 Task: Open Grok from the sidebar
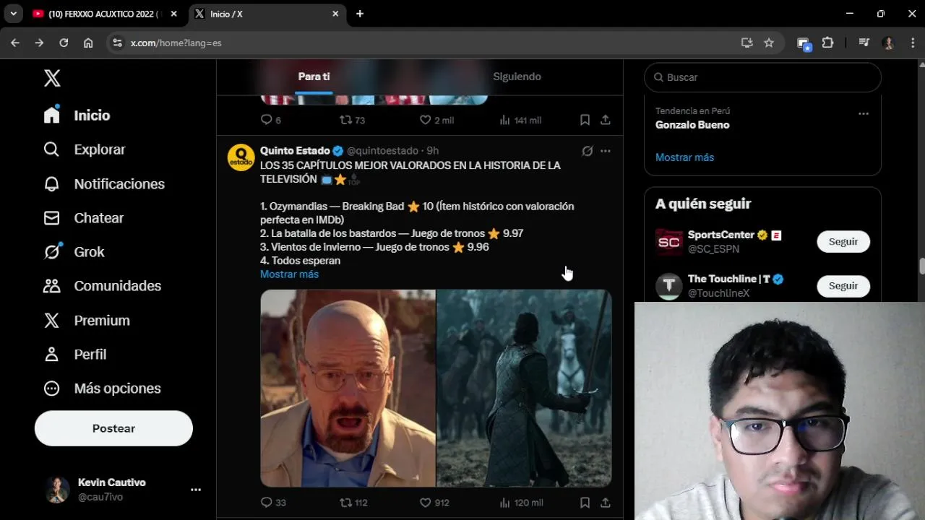pos(74,252)
